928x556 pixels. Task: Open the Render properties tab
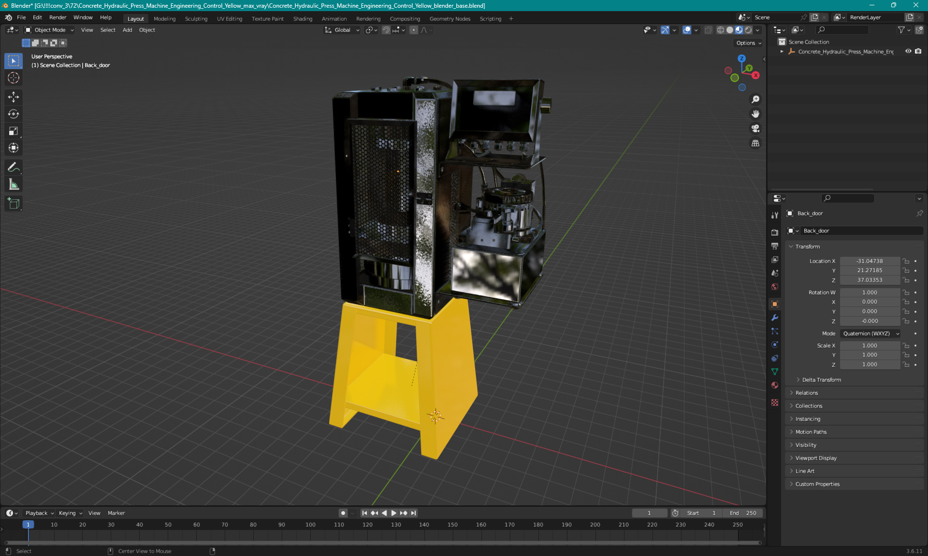tap(775, 233)
